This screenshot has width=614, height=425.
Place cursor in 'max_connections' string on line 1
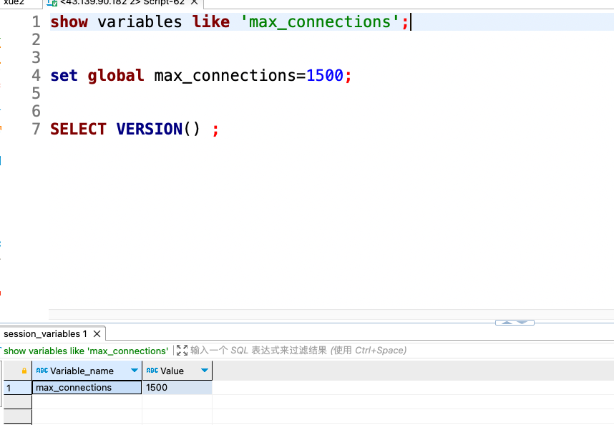(320, 22)
